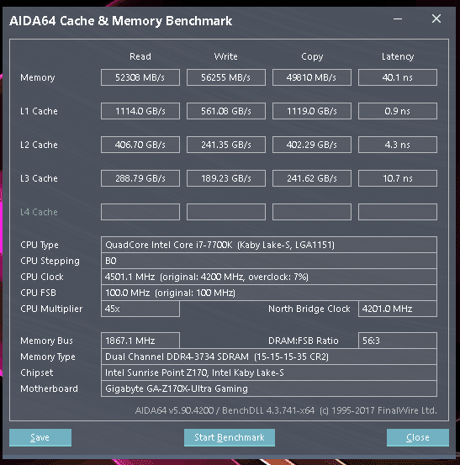460x465 pixels.
Task: Click the empty L4 Cache write field
Action: point(226,212)
